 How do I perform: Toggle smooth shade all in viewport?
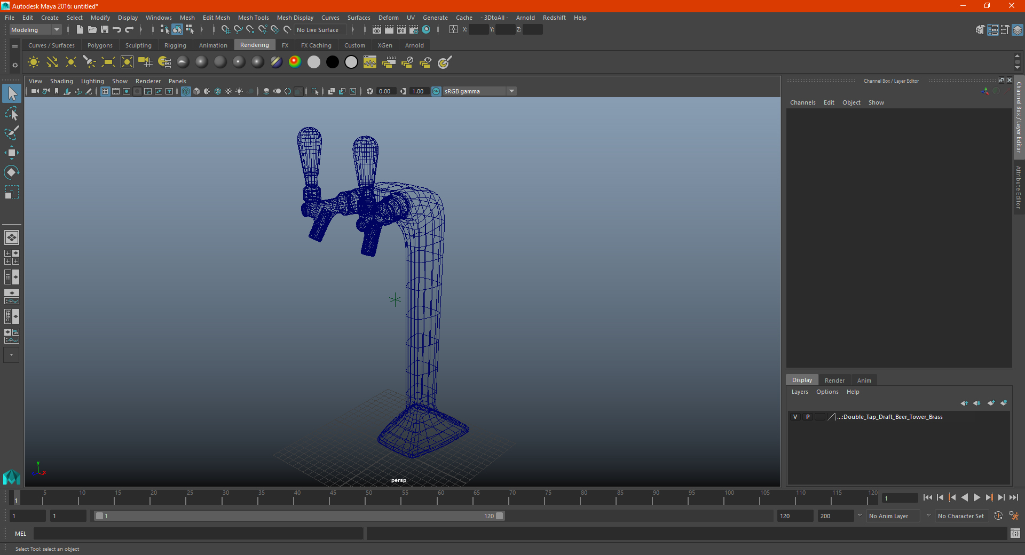pyautogui.click(x=196, y=91)
